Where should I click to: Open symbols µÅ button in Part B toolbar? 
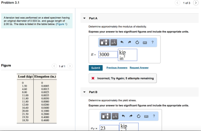click(x=115, y=116)
